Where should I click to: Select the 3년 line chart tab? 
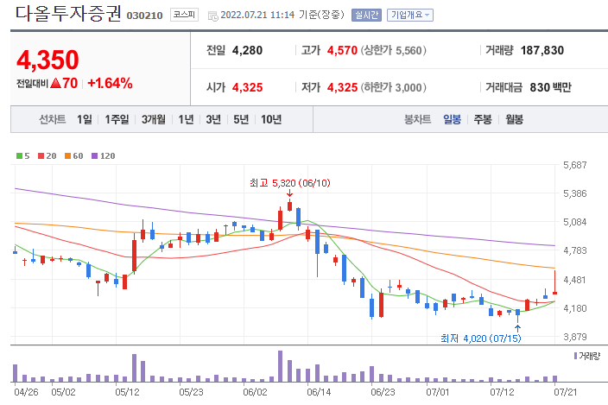[213, 119]
